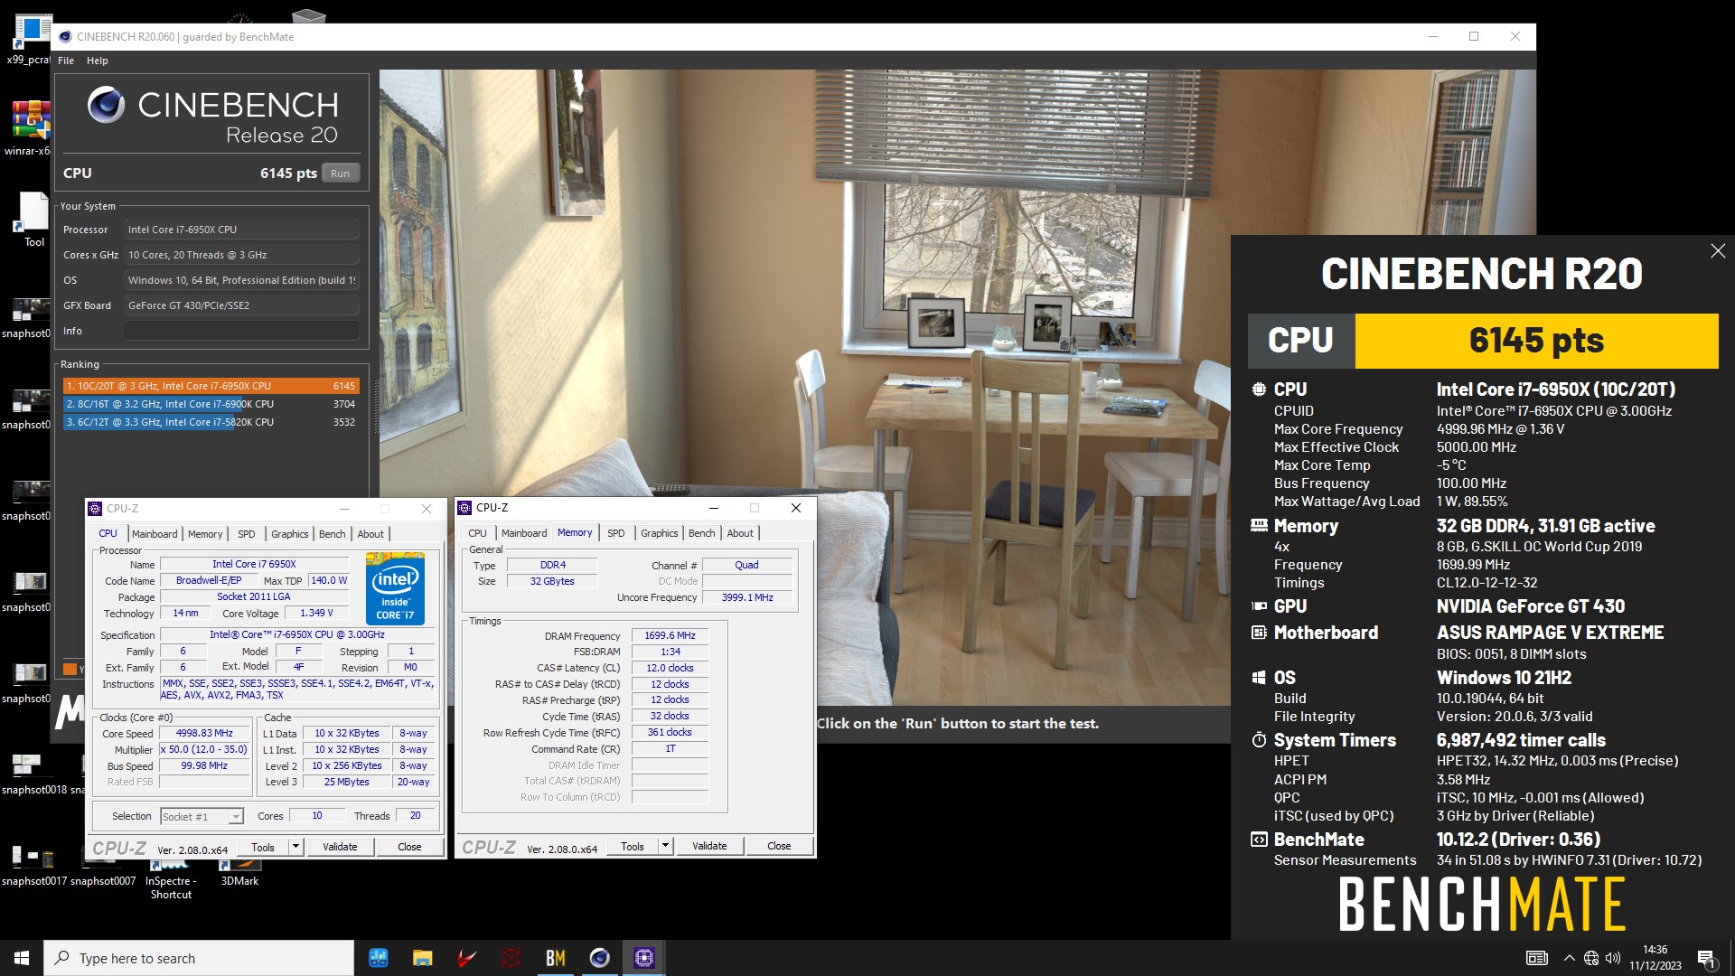The image size is (1735, 976).
Task: Switch to BenchMate via its BM taskbar icon
Action: pos(556,958)
